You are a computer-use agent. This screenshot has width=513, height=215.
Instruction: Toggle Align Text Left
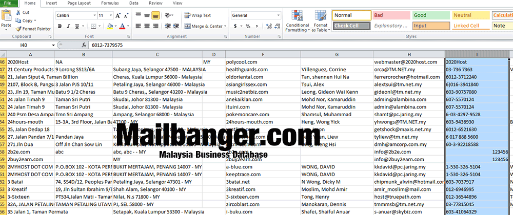[x=139, y=26]
